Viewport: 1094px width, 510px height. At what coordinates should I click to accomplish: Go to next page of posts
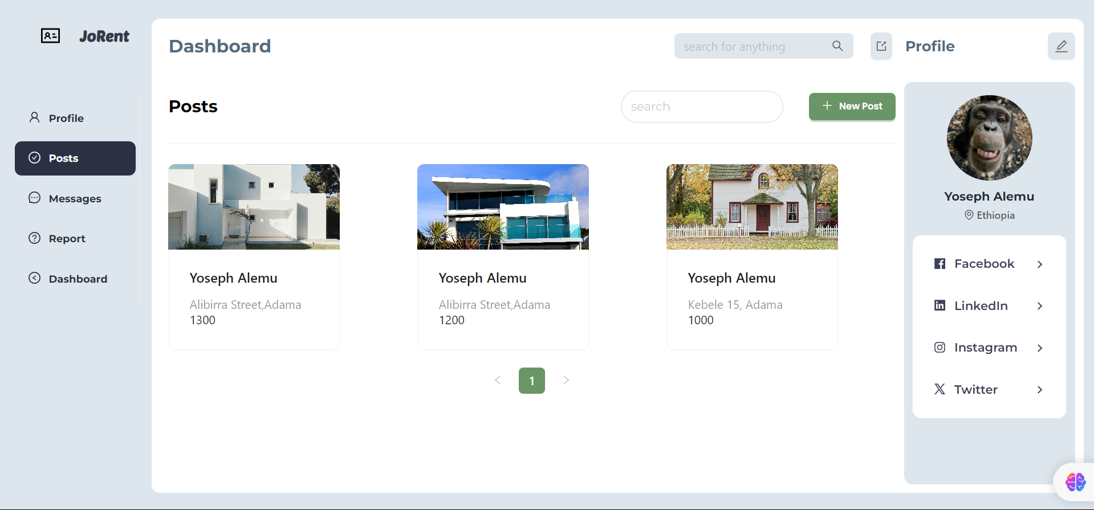566,380
